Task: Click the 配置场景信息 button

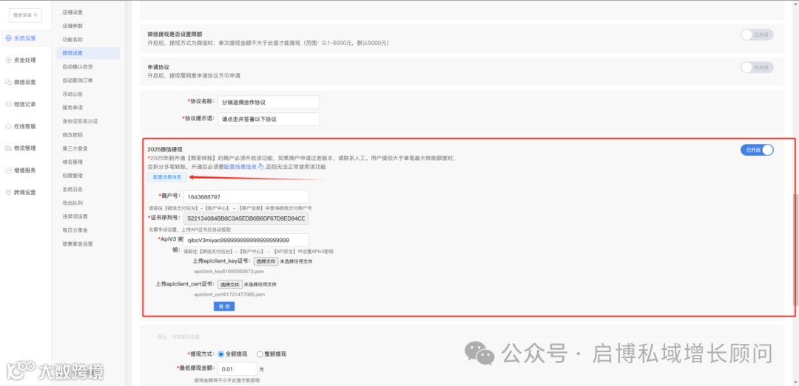Action: click(x=167, y=177)
